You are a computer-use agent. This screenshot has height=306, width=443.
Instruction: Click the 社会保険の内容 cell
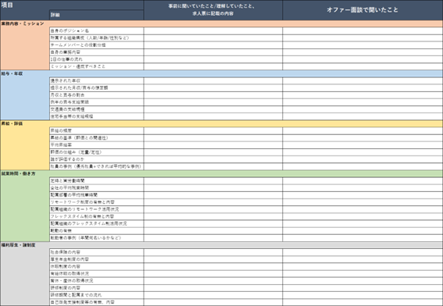[x=96, y=252]
